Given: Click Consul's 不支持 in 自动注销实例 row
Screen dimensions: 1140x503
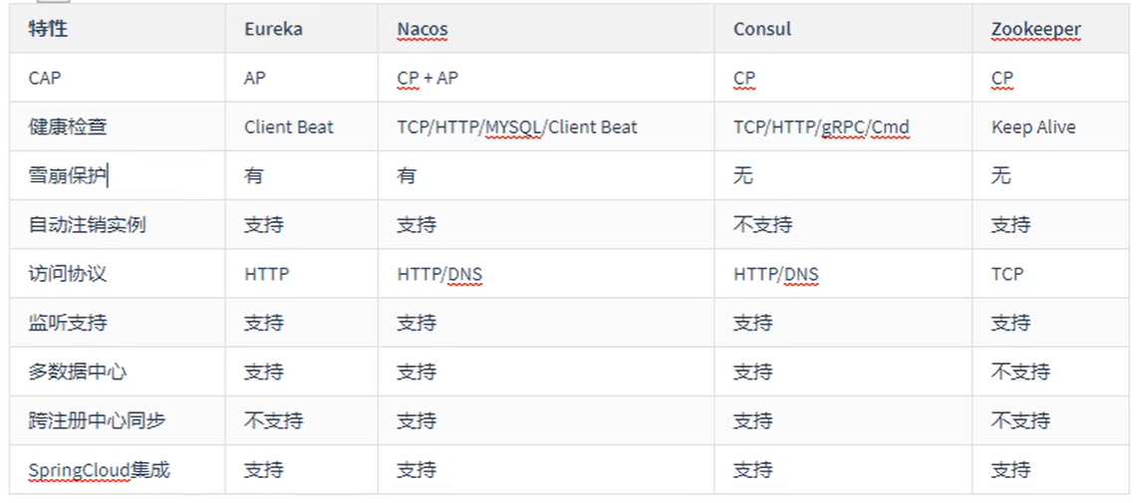Looking at the screenshot, I should click(x=762, y=224).
